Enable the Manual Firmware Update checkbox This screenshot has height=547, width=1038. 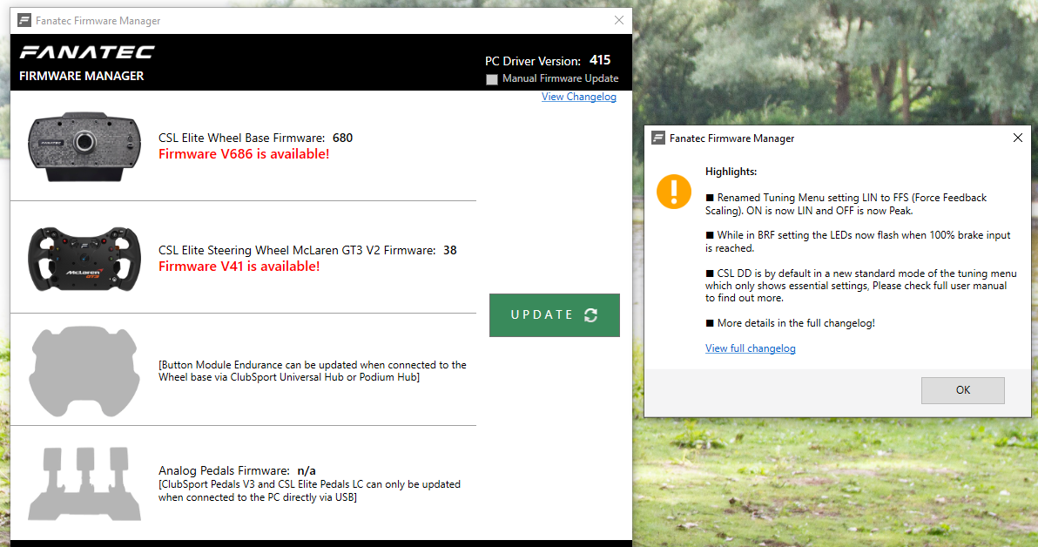pyautogui.click(x=492, y=79)
